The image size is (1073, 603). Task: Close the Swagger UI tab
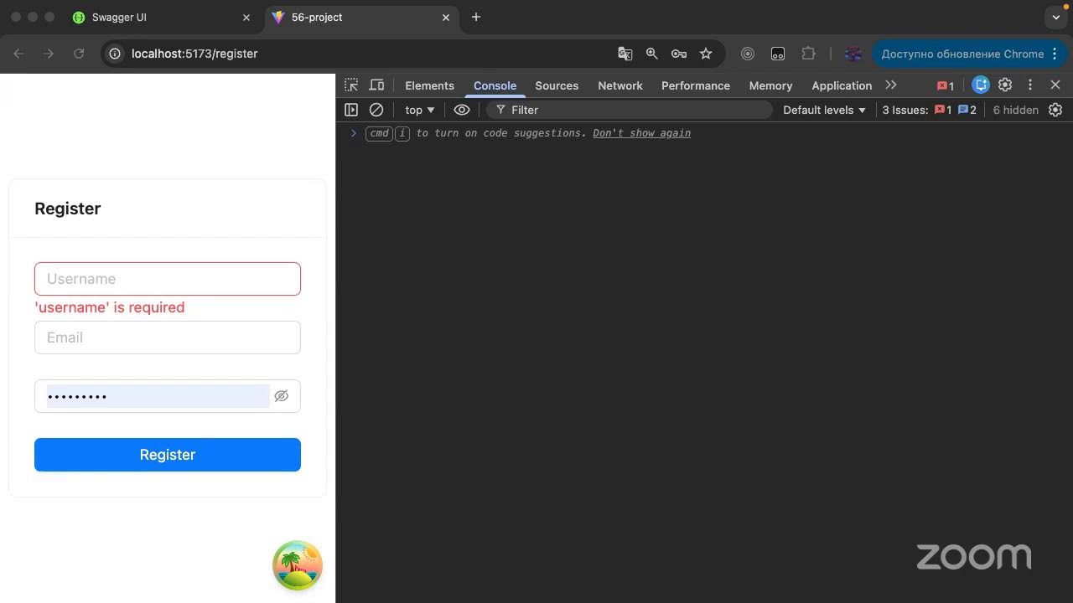pyautogui.click(x=246, y=17)
